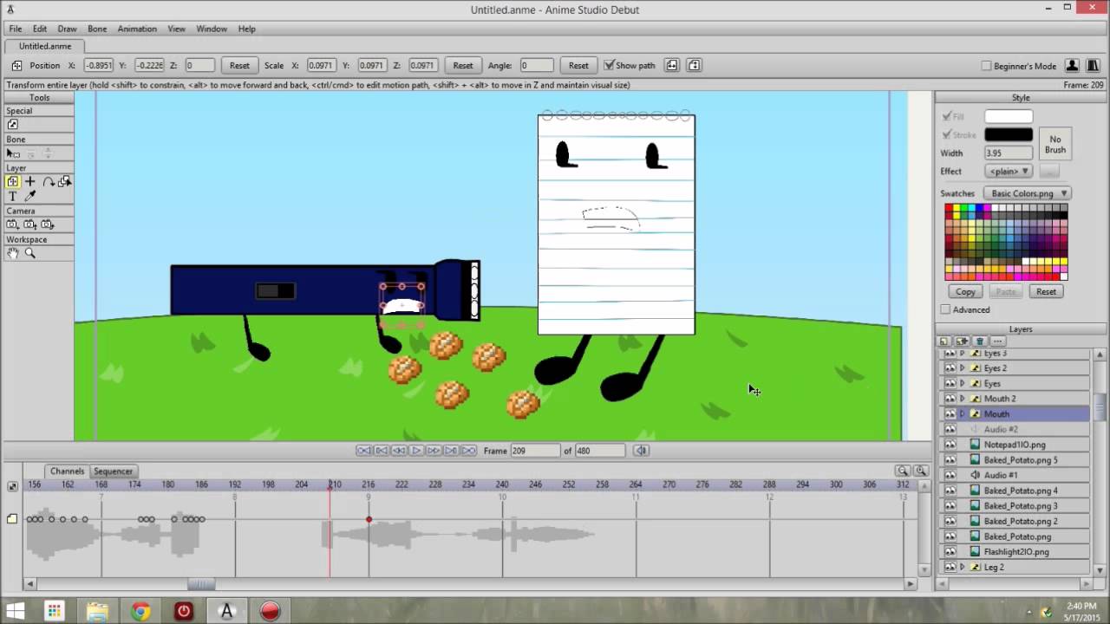
Task: Click the New Layer icon
Action: pos(944,341)
